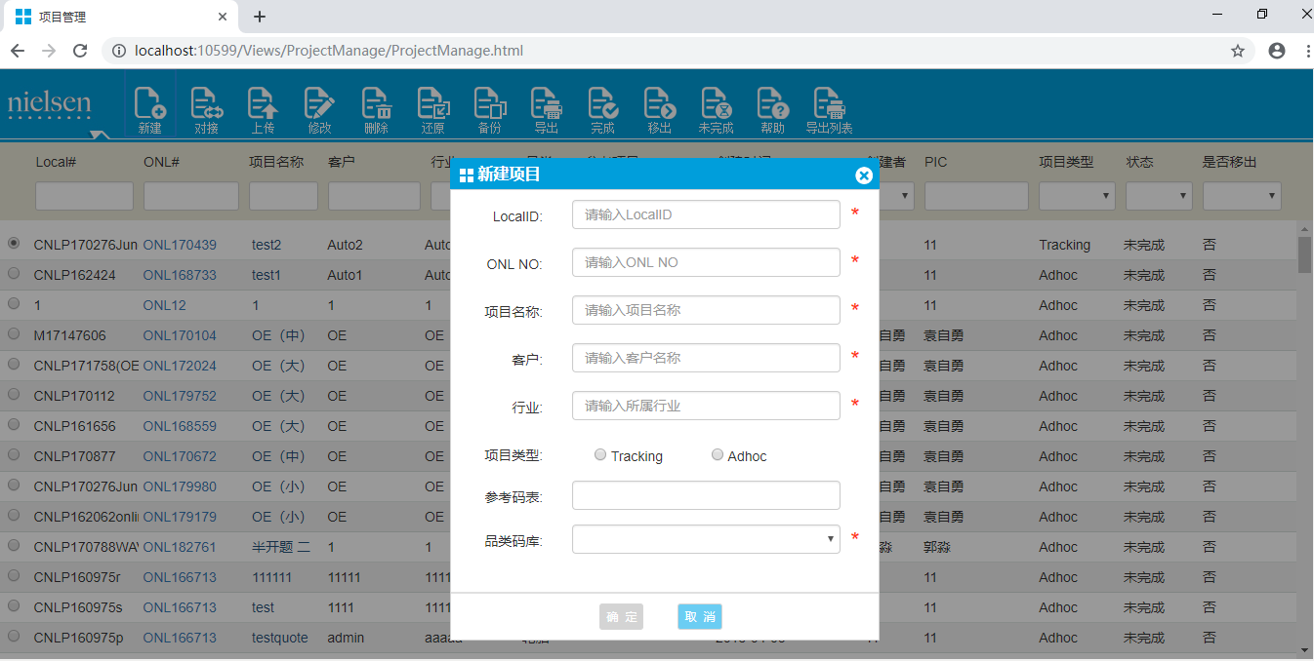Close the 新建项目 dialog with X icon

tap(863, 175)
